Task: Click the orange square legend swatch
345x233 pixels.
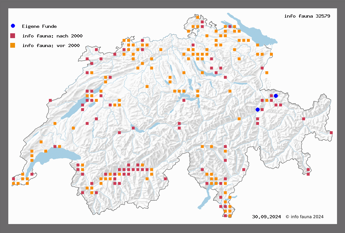Action: 13,45
